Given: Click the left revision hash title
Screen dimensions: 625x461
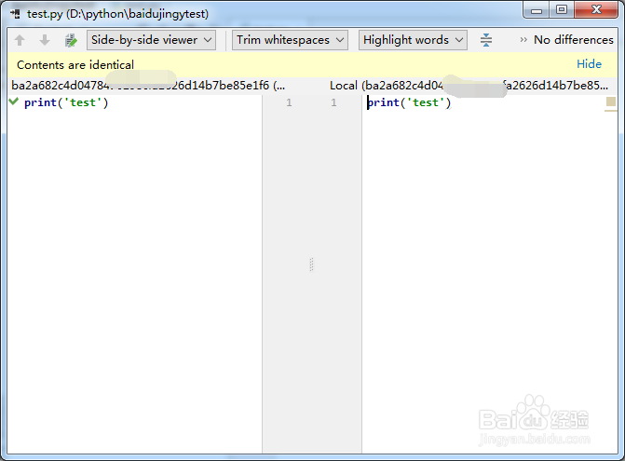Looking at the screenshot, I should [148, 86].
